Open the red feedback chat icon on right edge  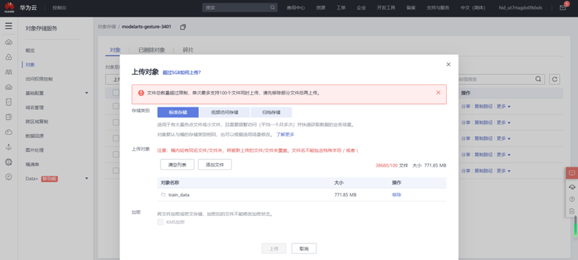pyautogui.click(x=572, y=173)
